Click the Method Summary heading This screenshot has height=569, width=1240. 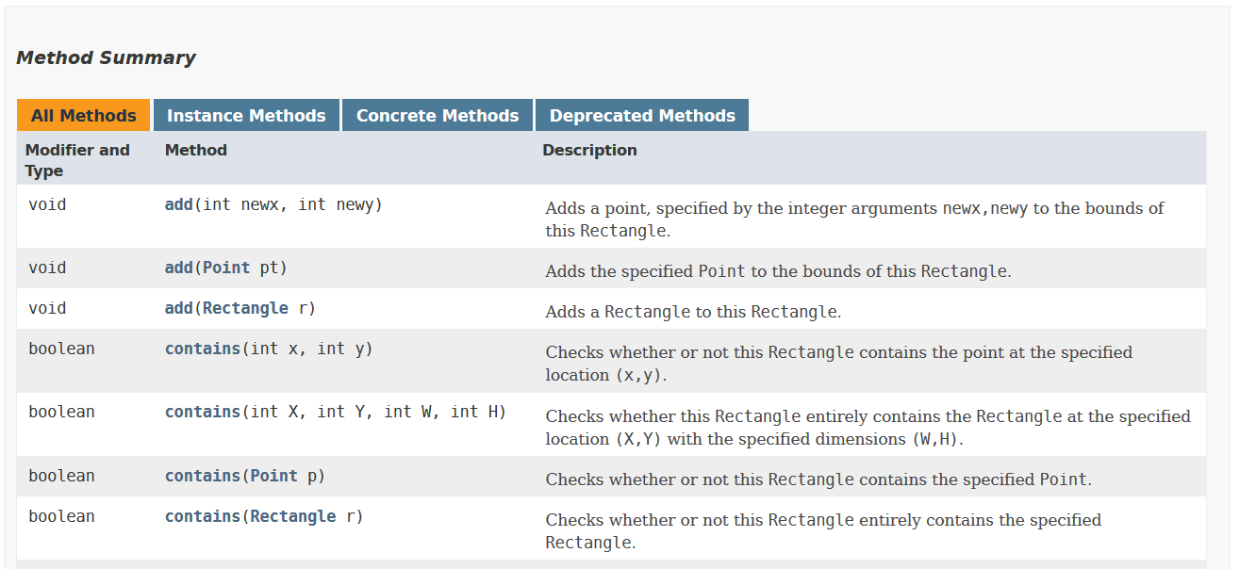(x=106, y=57)
